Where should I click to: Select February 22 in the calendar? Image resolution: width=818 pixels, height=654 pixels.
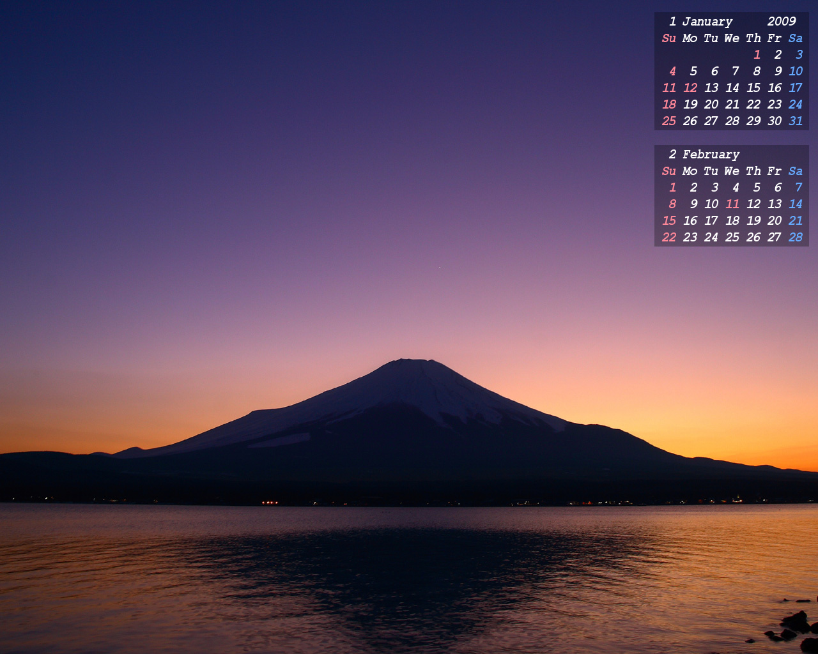point(669,238)
